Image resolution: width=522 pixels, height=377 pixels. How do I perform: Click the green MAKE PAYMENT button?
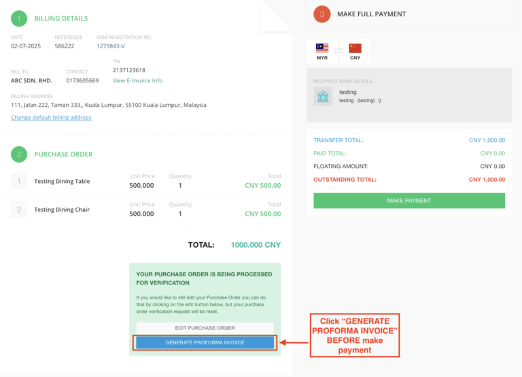[409, 201]
